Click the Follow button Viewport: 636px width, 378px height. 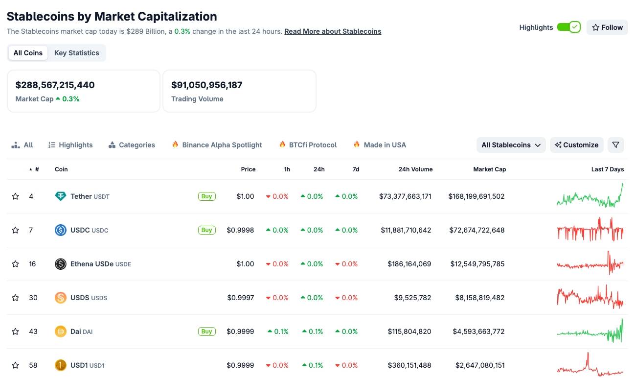[x=607, y=27]
